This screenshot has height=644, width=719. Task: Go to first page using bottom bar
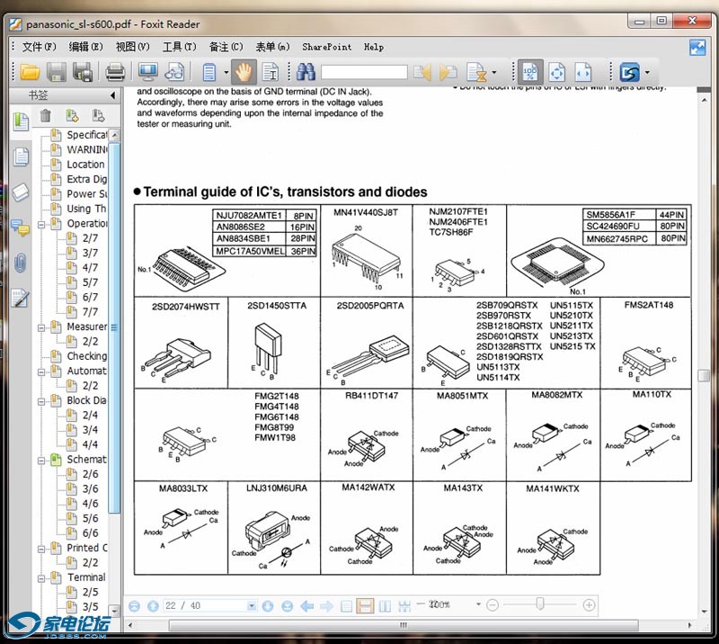134,606
